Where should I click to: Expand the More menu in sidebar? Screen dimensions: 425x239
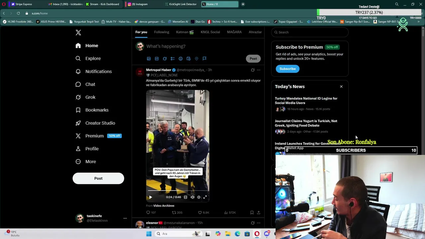tap(86, 162)
